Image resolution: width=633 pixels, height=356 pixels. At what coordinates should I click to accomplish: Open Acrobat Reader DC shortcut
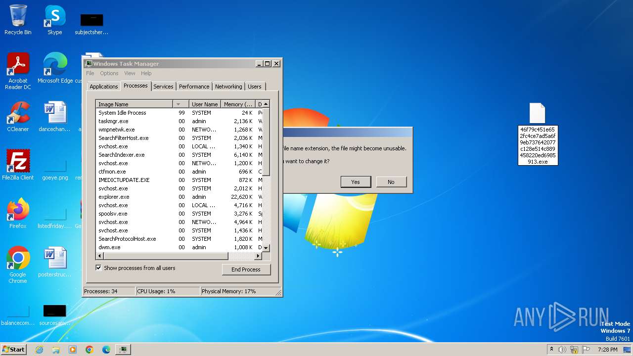(18, 72)
